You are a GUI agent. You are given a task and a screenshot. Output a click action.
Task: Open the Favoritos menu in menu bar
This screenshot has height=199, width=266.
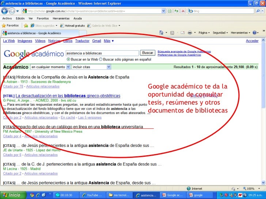click(x=43, y=19)
